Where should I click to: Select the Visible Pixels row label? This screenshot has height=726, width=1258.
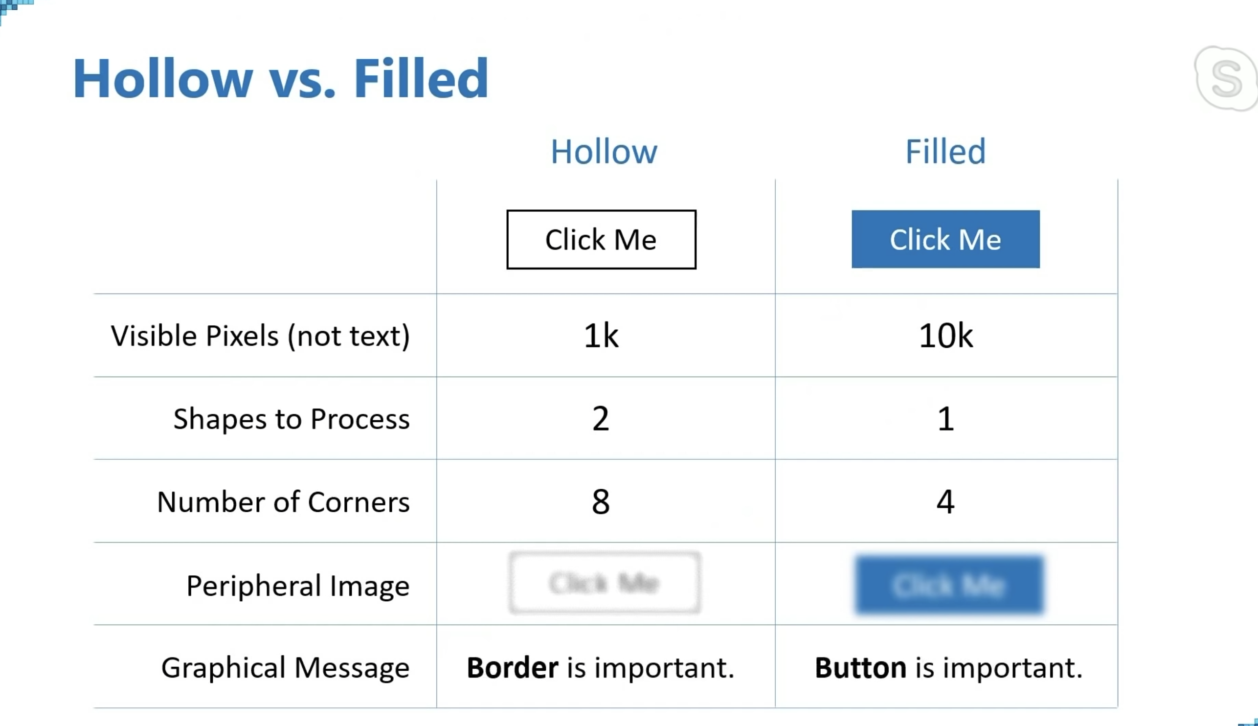tap(260, 336)
